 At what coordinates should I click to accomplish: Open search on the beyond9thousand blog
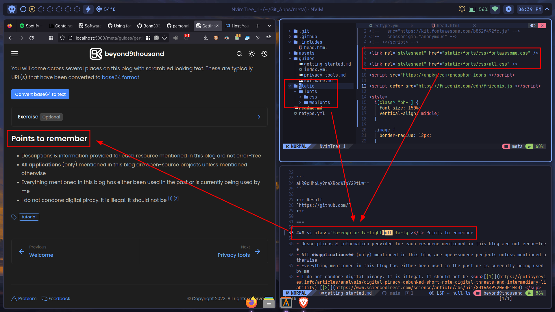[239, 54]
